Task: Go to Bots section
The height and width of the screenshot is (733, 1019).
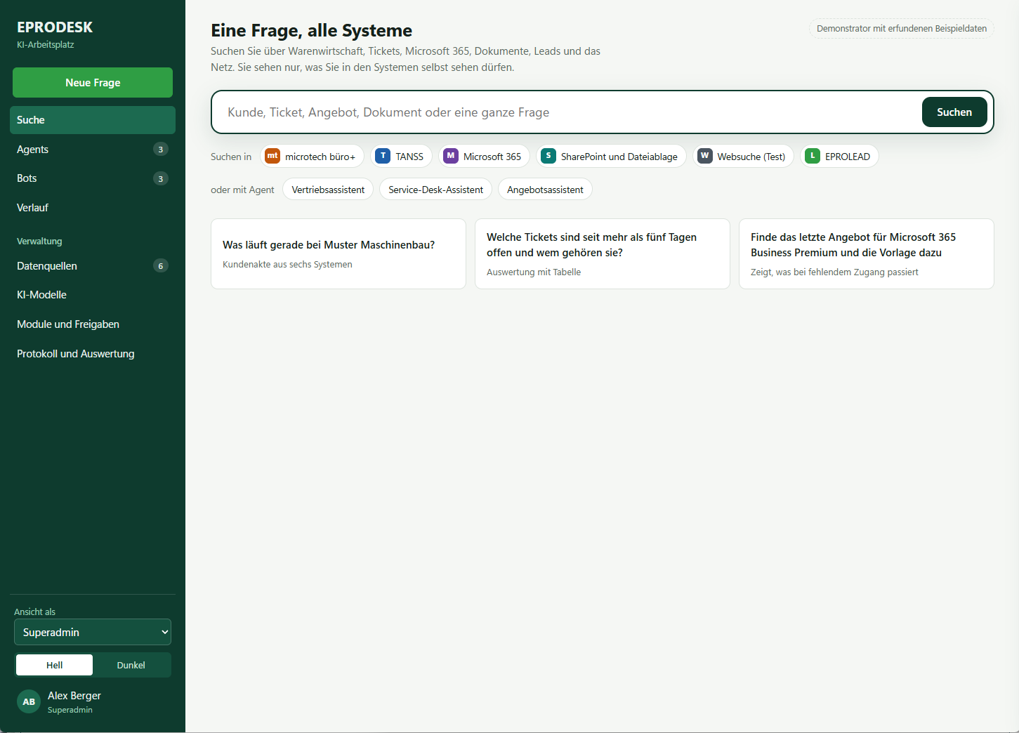Action: pos(93,178)
